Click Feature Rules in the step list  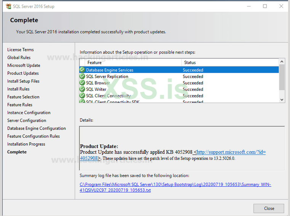coord(20,105)
